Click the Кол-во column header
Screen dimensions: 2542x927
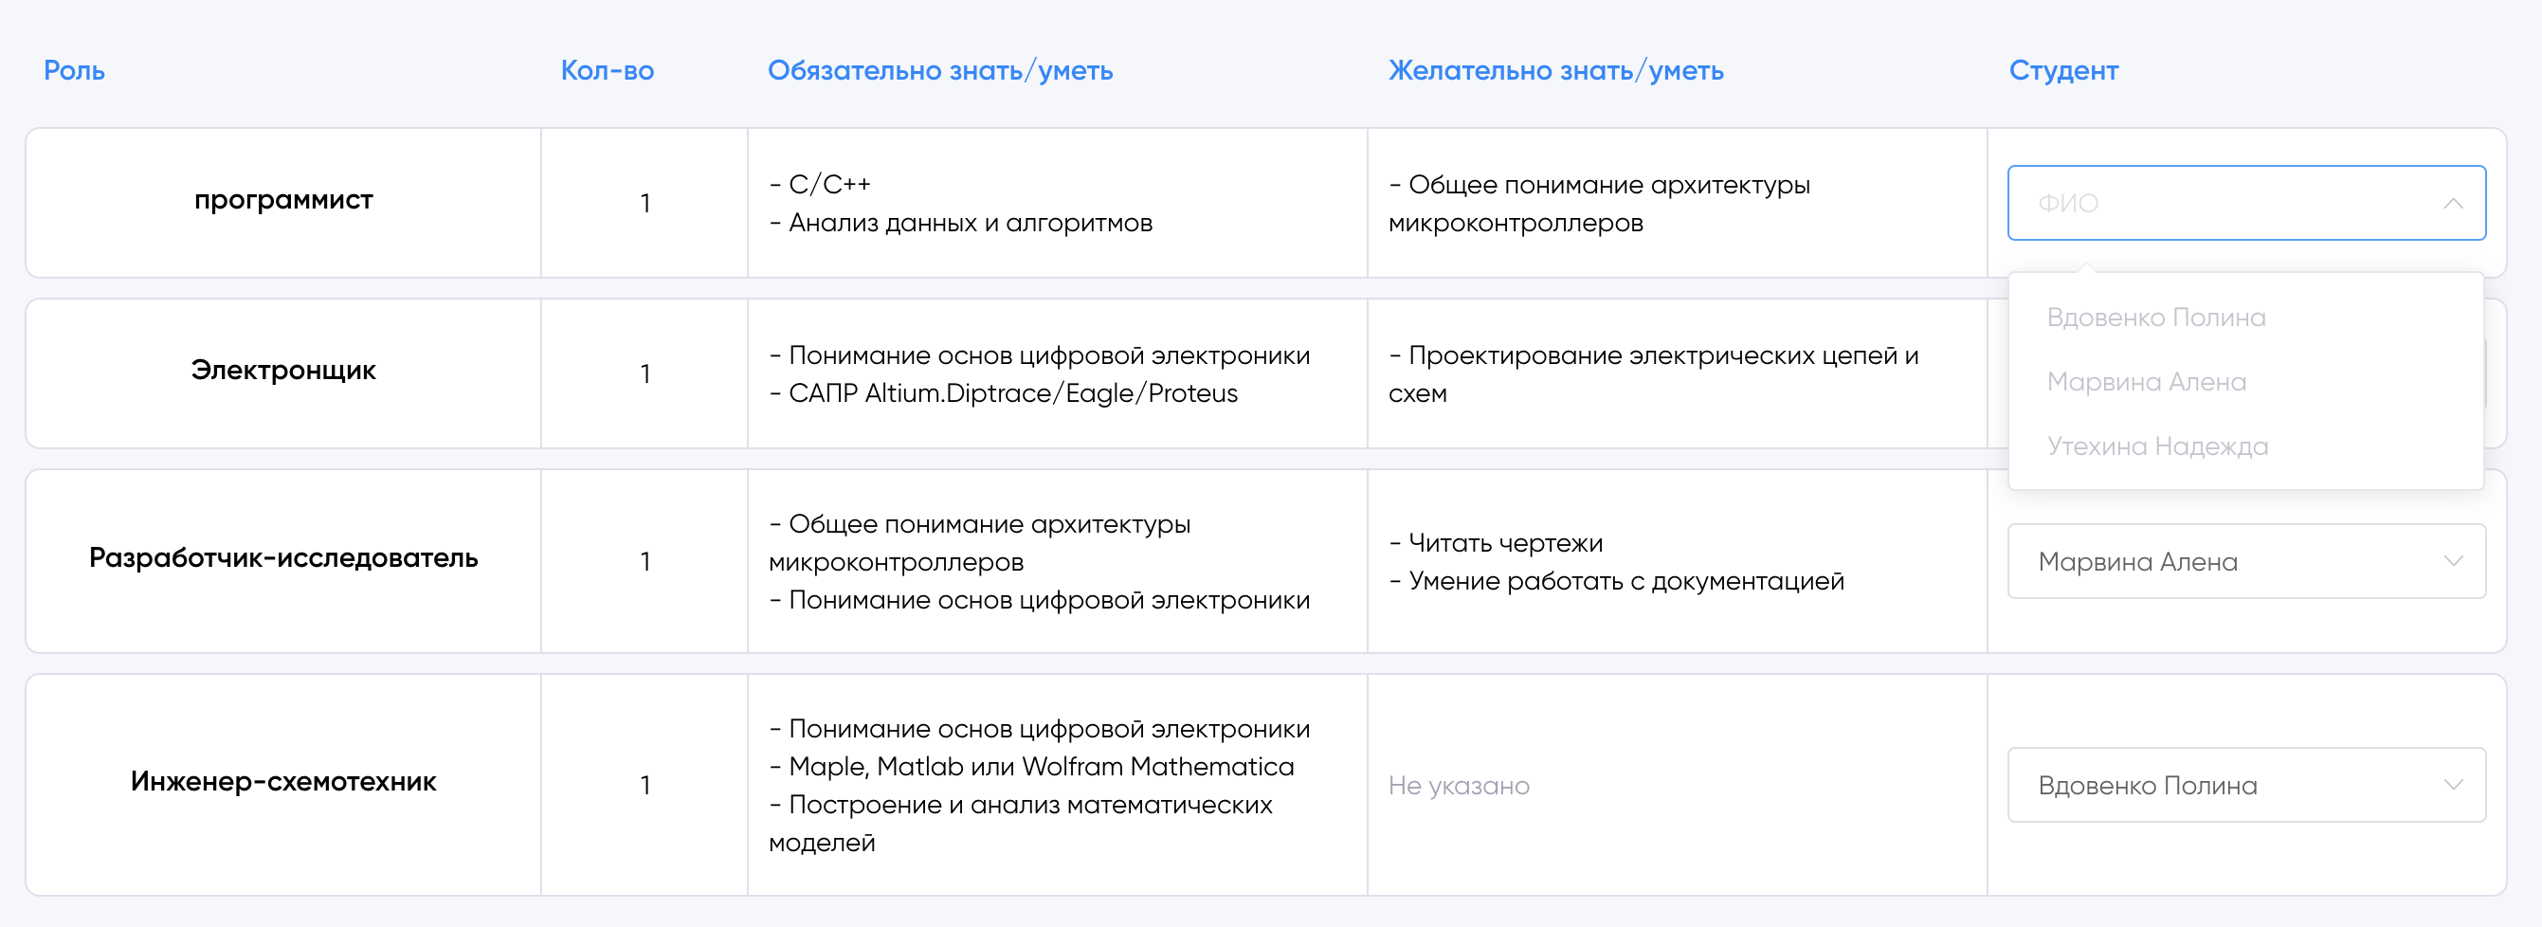(607, 71)
